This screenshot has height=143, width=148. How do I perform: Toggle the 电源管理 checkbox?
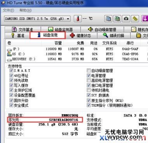click(89, 75)
